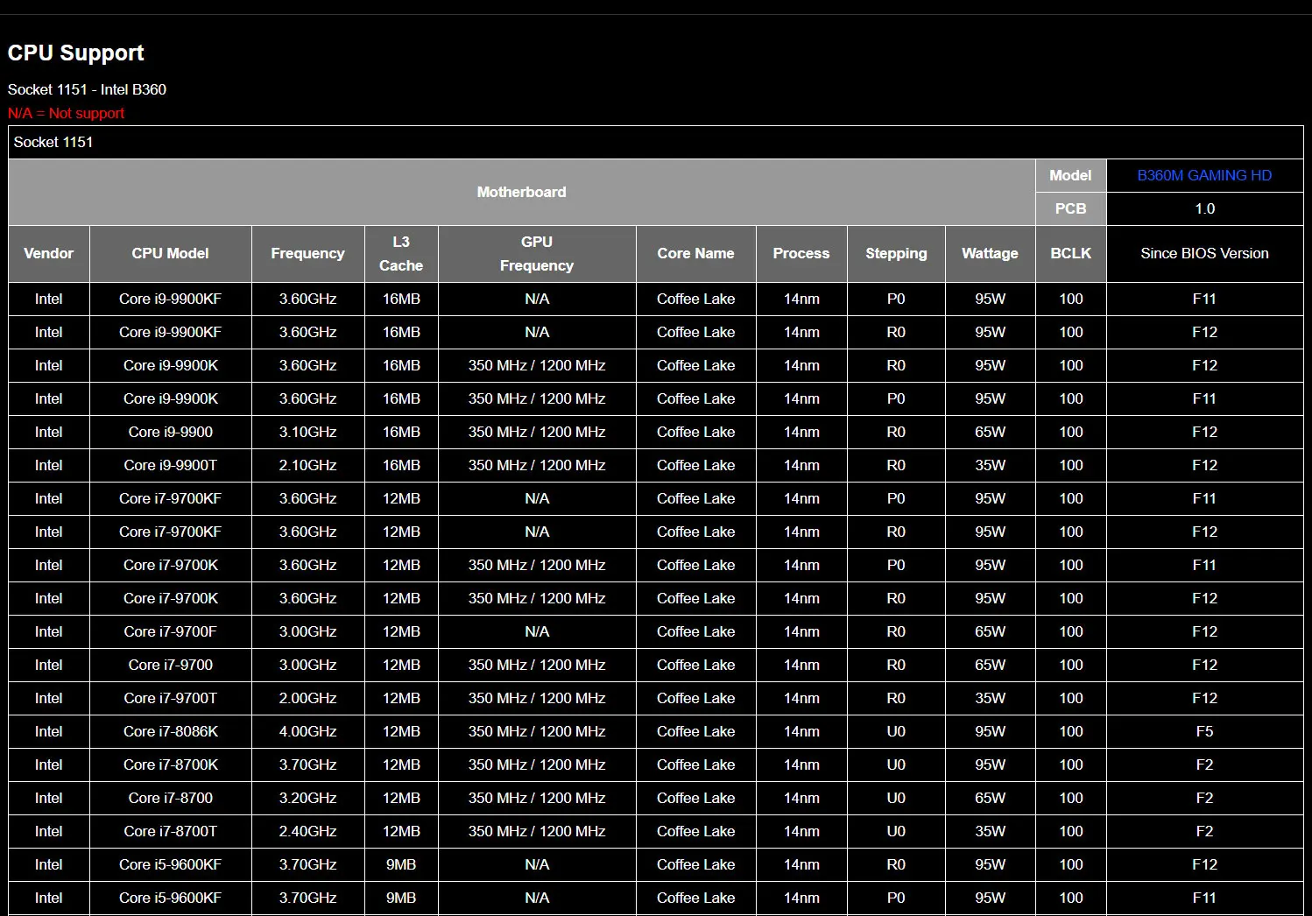Select the "Socket 1151 - Intel B360" subtitle
This screenshot has width=1312, height=916.
click(87, 89)
